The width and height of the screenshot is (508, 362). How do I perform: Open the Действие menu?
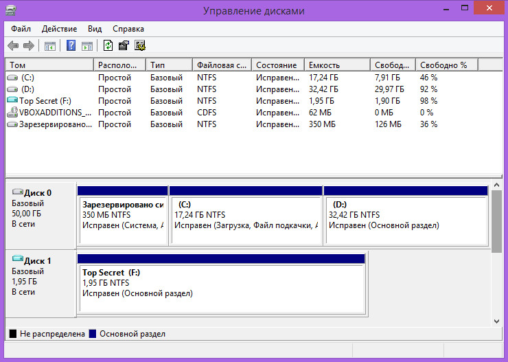pos(59,29)
